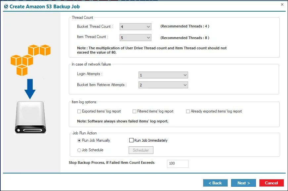The image size is (288, 191).
Task: Click the hard drive storage icon
Action: pos(30,118)
